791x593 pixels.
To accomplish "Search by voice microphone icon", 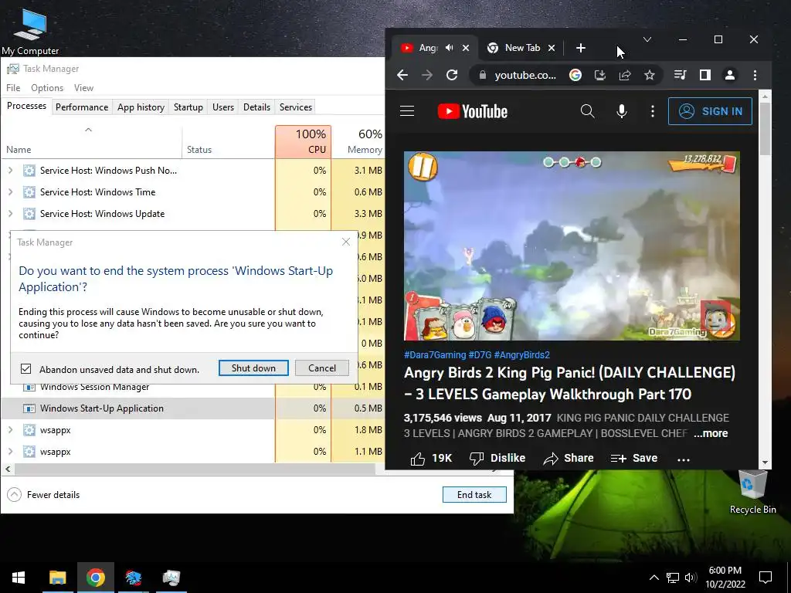I will pos(622,111).
